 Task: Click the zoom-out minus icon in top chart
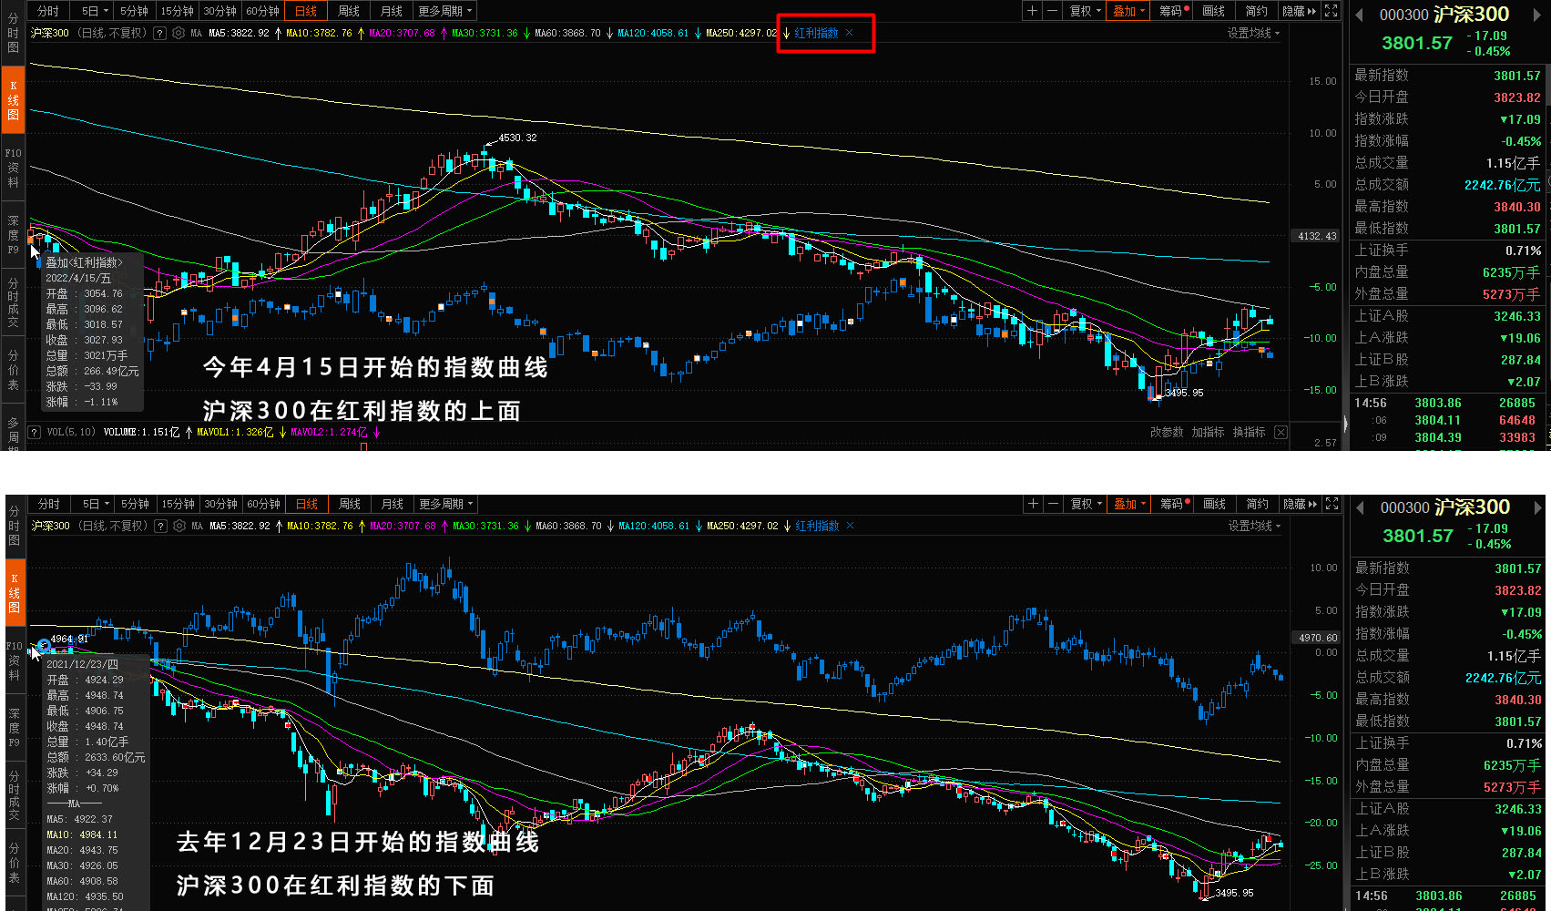click(x=1052, y=11)
